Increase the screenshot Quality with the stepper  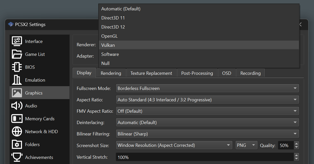coord(296,144)
